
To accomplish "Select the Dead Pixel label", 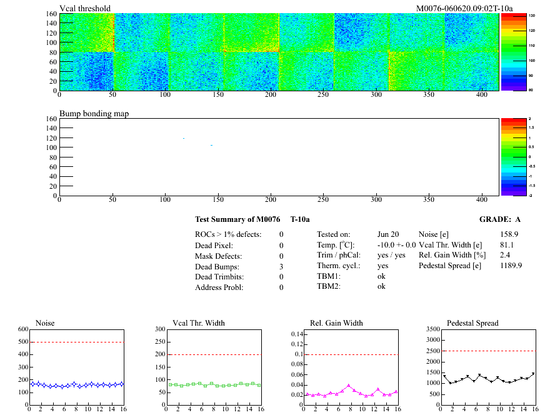I will (x=214, y=245).
